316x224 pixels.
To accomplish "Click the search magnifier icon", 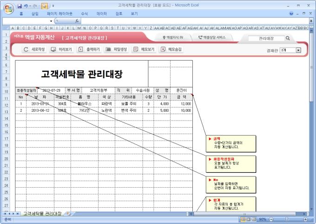I will tap(288, 38).
